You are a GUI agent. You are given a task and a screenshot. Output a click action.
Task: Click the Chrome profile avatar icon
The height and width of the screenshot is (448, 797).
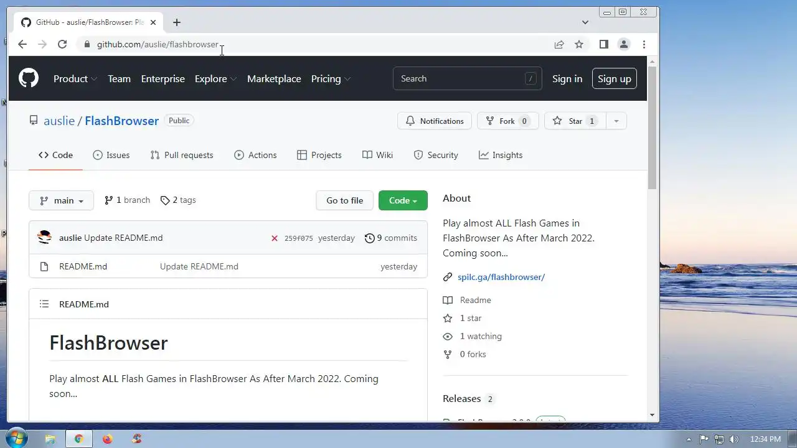pyautogui.click(x=623, y=44)
